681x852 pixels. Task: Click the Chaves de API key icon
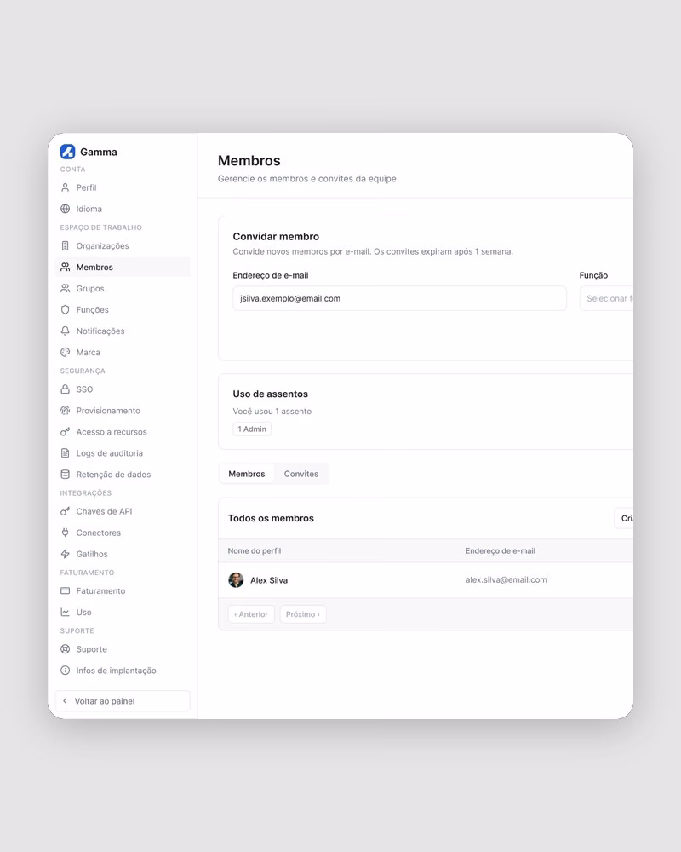(x=66, y=511)
